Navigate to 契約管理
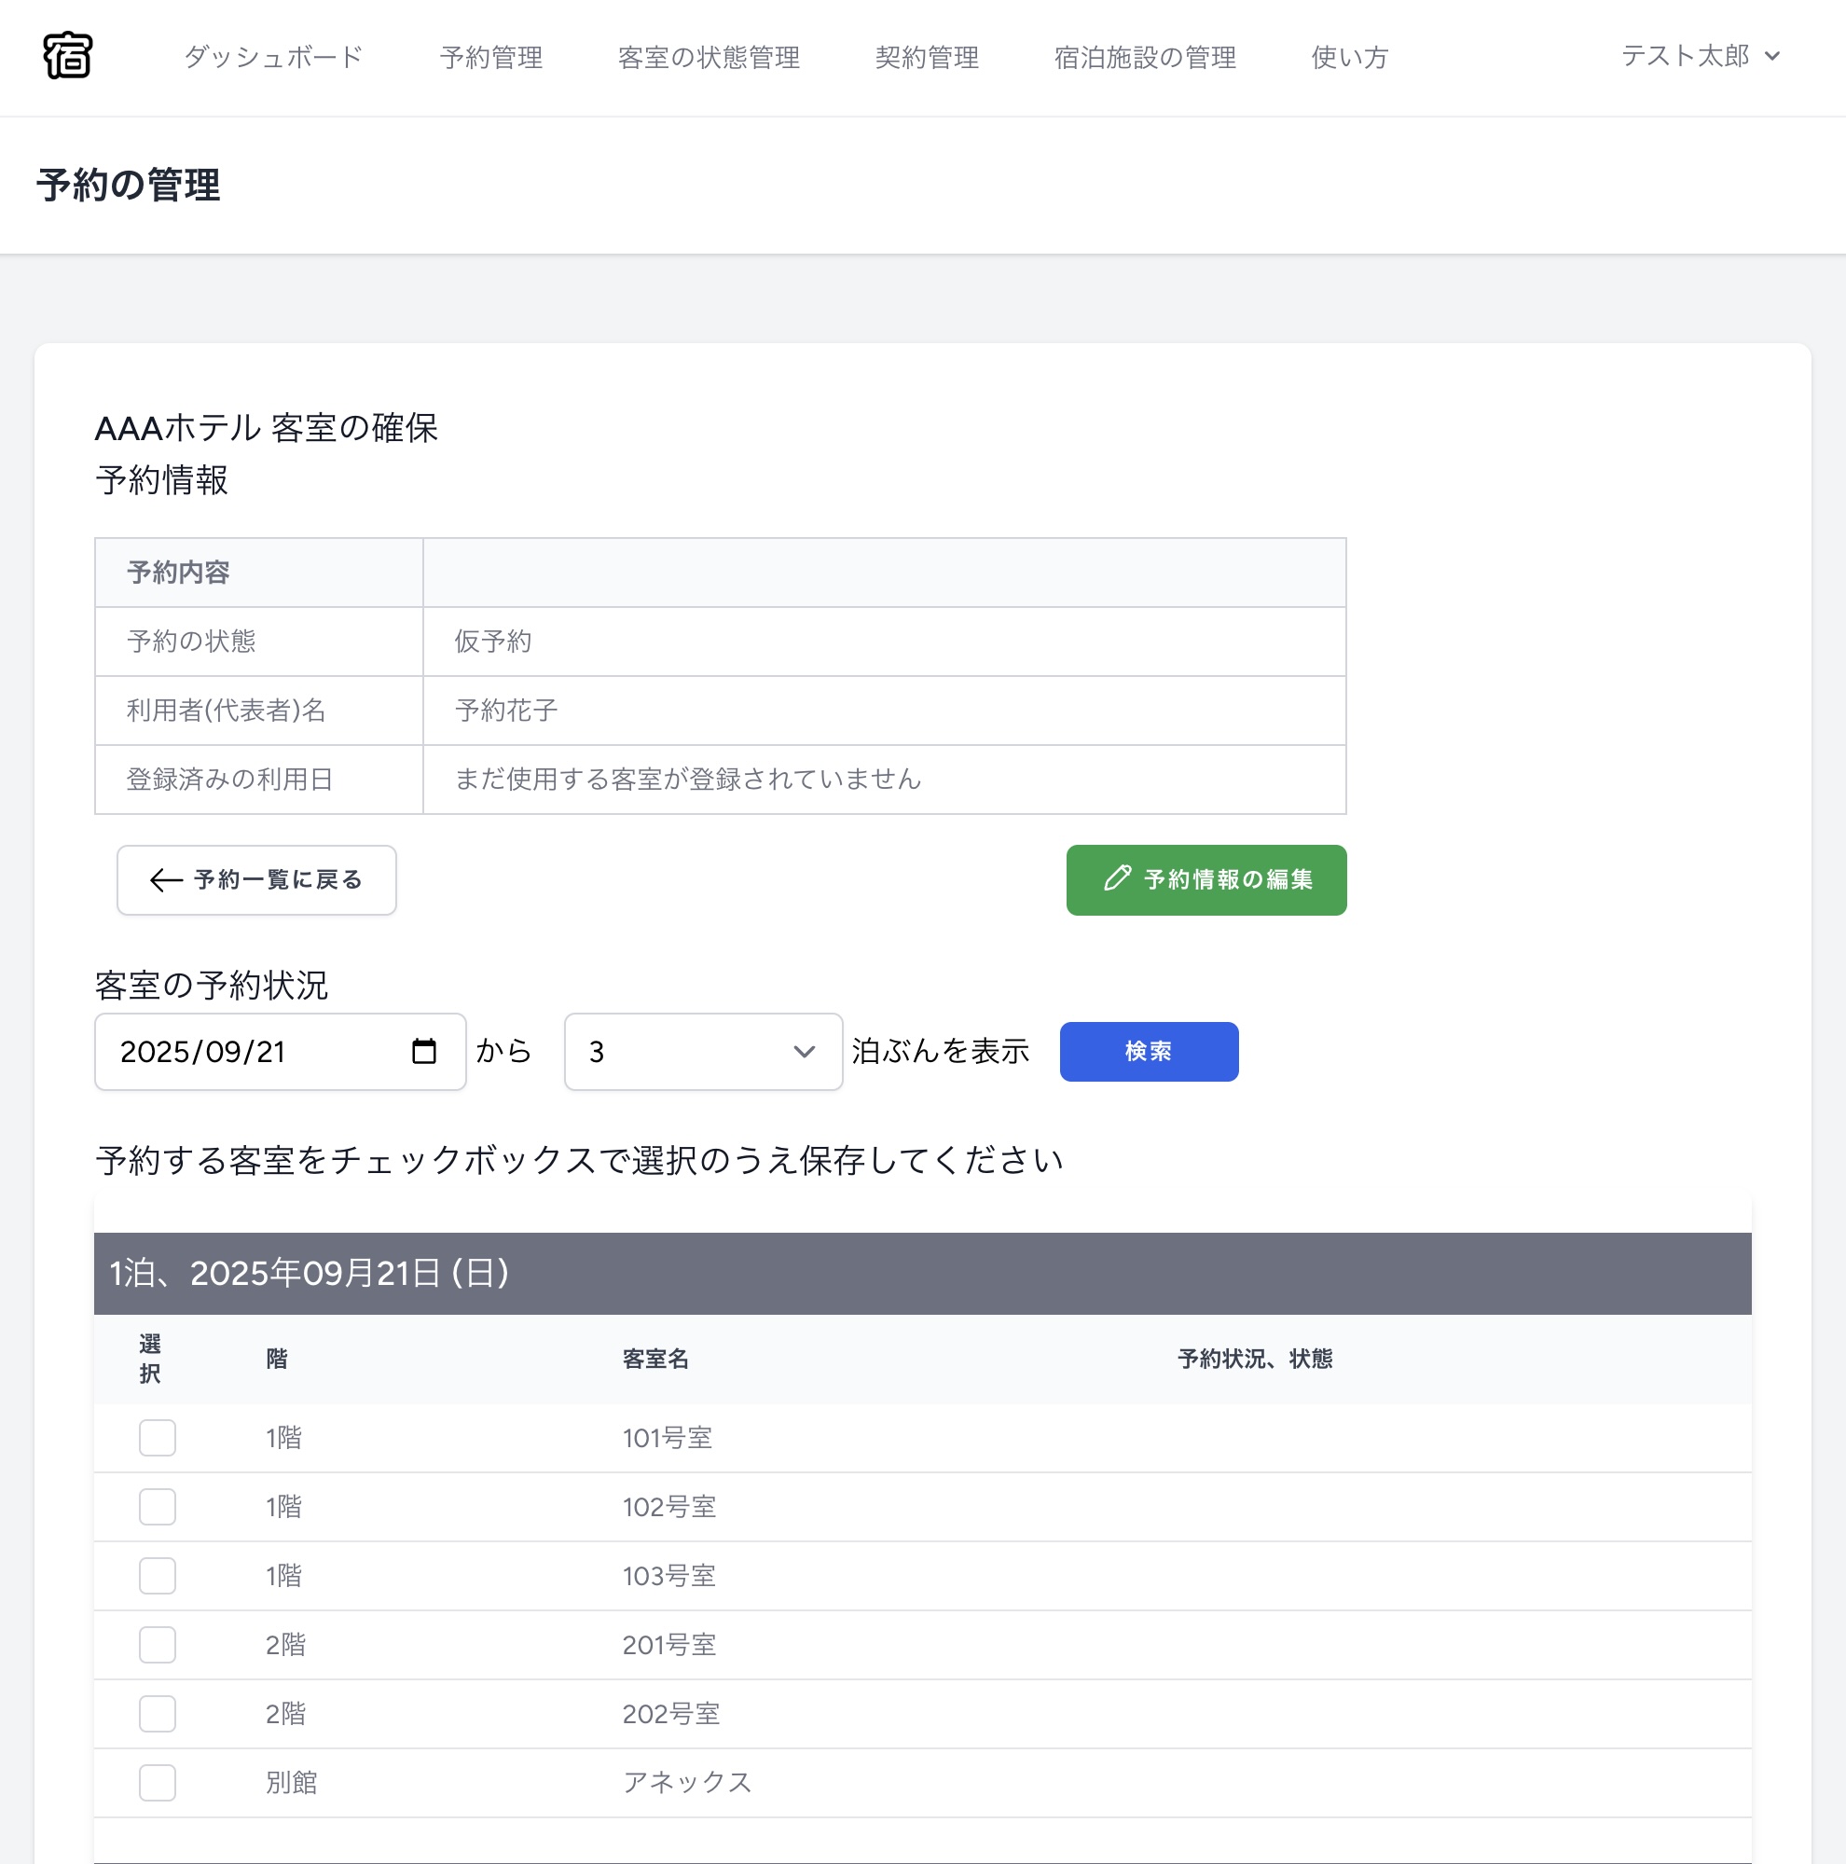Screen dimensions: 1846x1864 click(927, 57)
